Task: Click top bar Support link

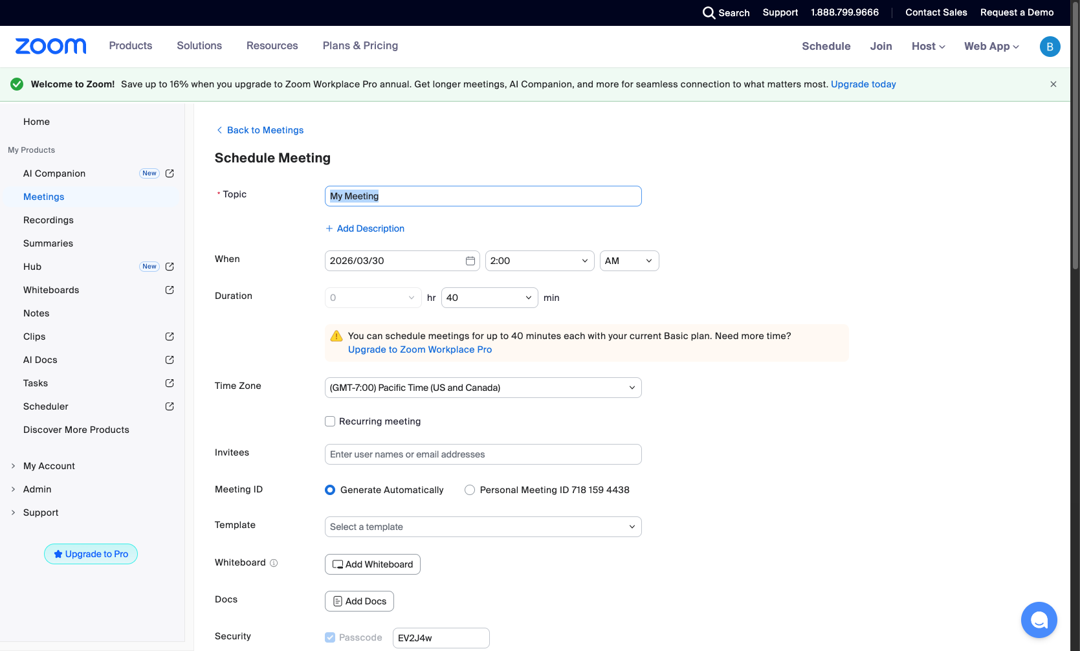Action: pyautogui.click(x=780, y=12)
